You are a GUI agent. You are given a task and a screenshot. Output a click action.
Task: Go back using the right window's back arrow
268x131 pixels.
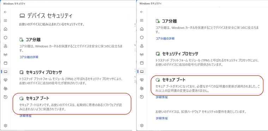coord(141,12)
